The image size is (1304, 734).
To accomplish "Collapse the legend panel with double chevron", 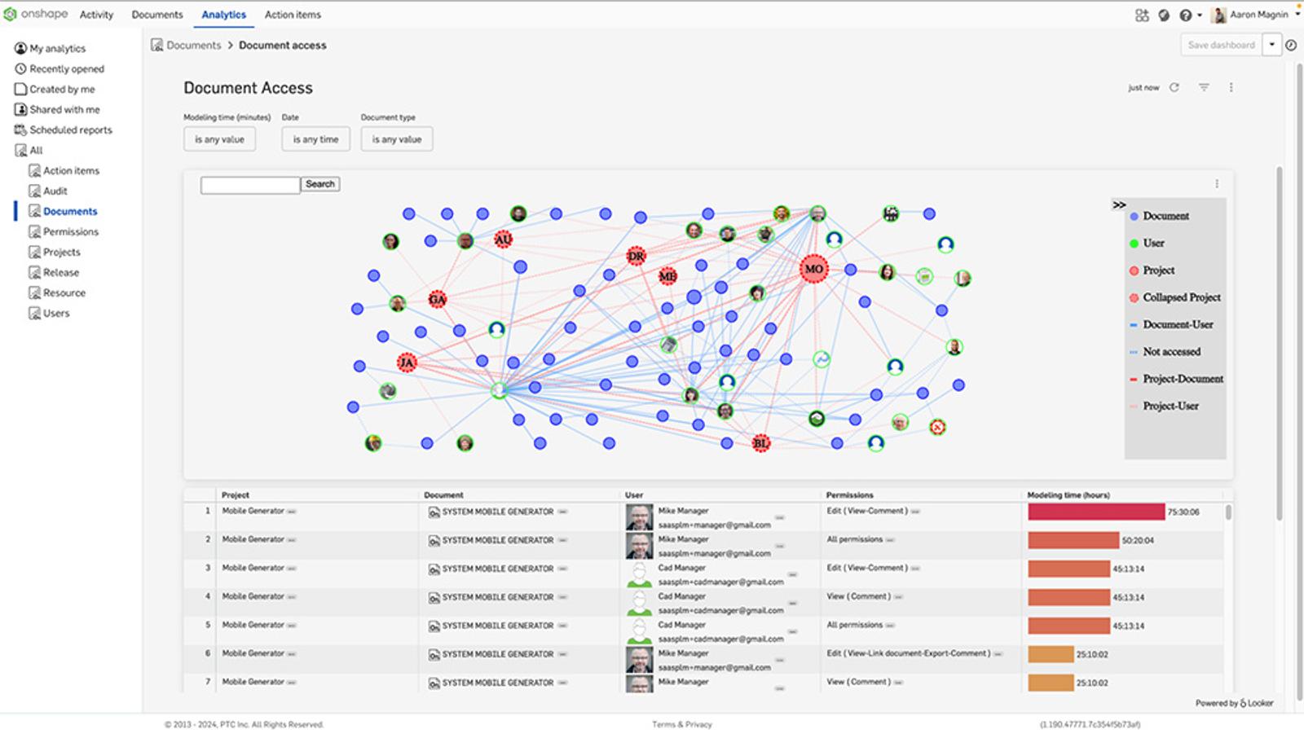I will click(1119, 204).
